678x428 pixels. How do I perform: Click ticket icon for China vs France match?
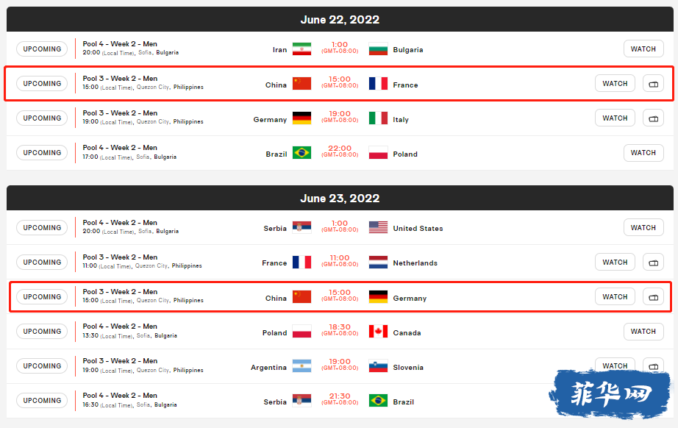653,83
